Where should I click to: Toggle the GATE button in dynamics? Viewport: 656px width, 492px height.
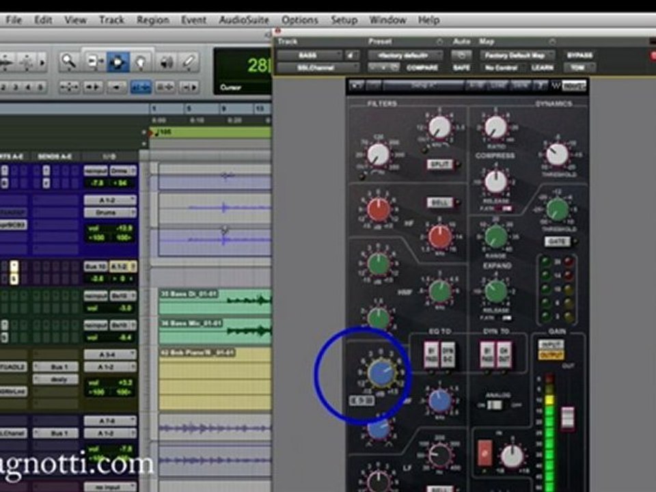coord(557,241)
